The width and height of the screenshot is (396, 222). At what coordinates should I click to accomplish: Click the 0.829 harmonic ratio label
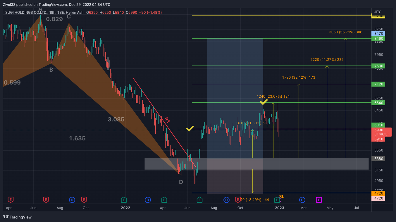[54, 19]
